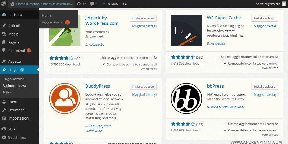Click the user avatar next to Salve eagemedia
288x144 pixels.
pyautogui.click(x=284, y=4)
